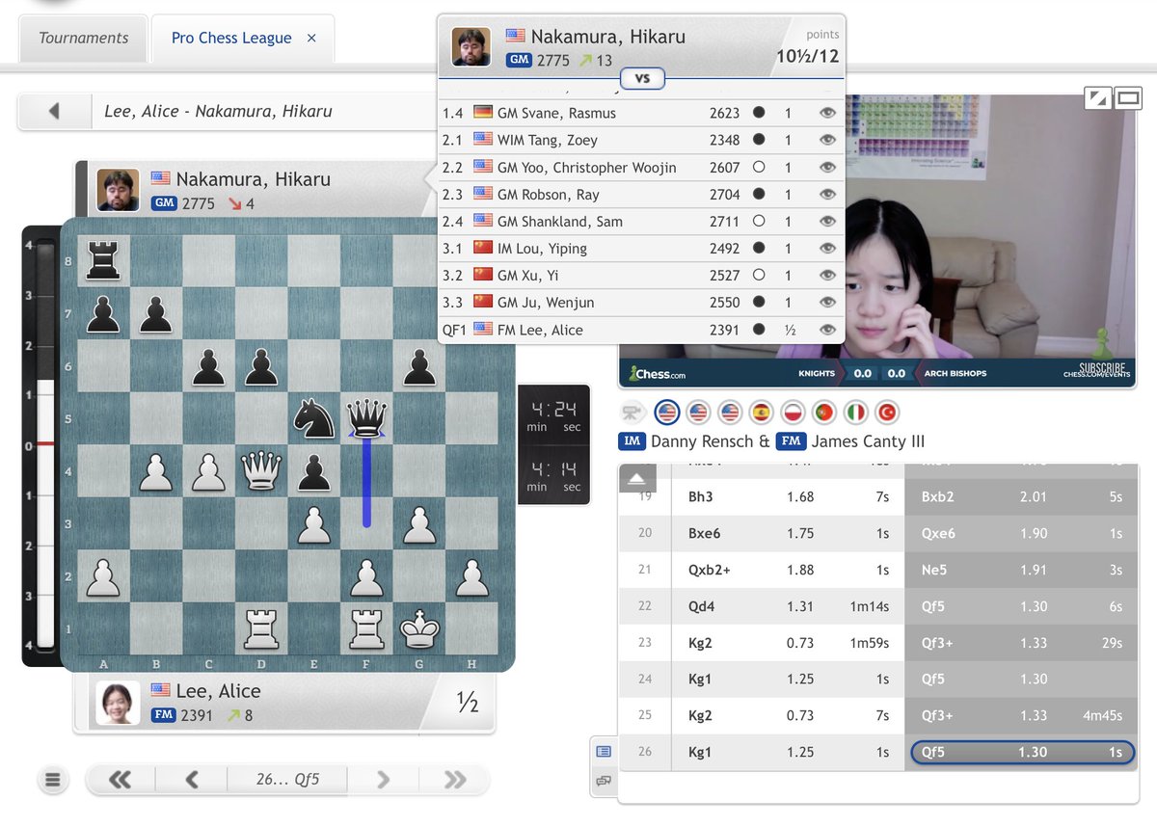1157x827 pixels.
Task: Click Nakamura's avatar above the board
Action: (x=119, y=191)
